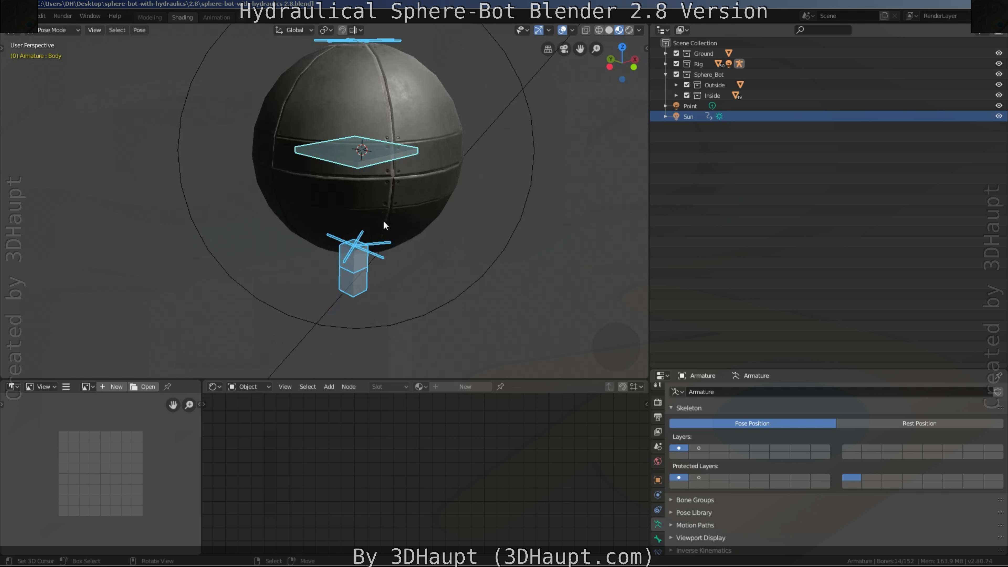Collapse the Sphere_Bot collection
The image size is (1008, 567).
pyautogui.click(x=665, y=74)
